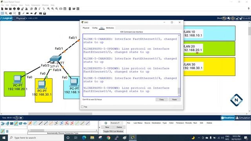Power cycle devices button in time bar
The width and height of the screenshot is (251, 141).
16,118
